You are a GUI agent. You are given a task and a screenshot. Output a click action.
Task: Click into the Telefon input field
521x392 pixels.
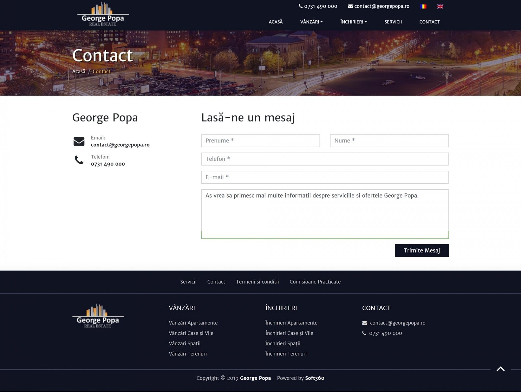point(325,159)
